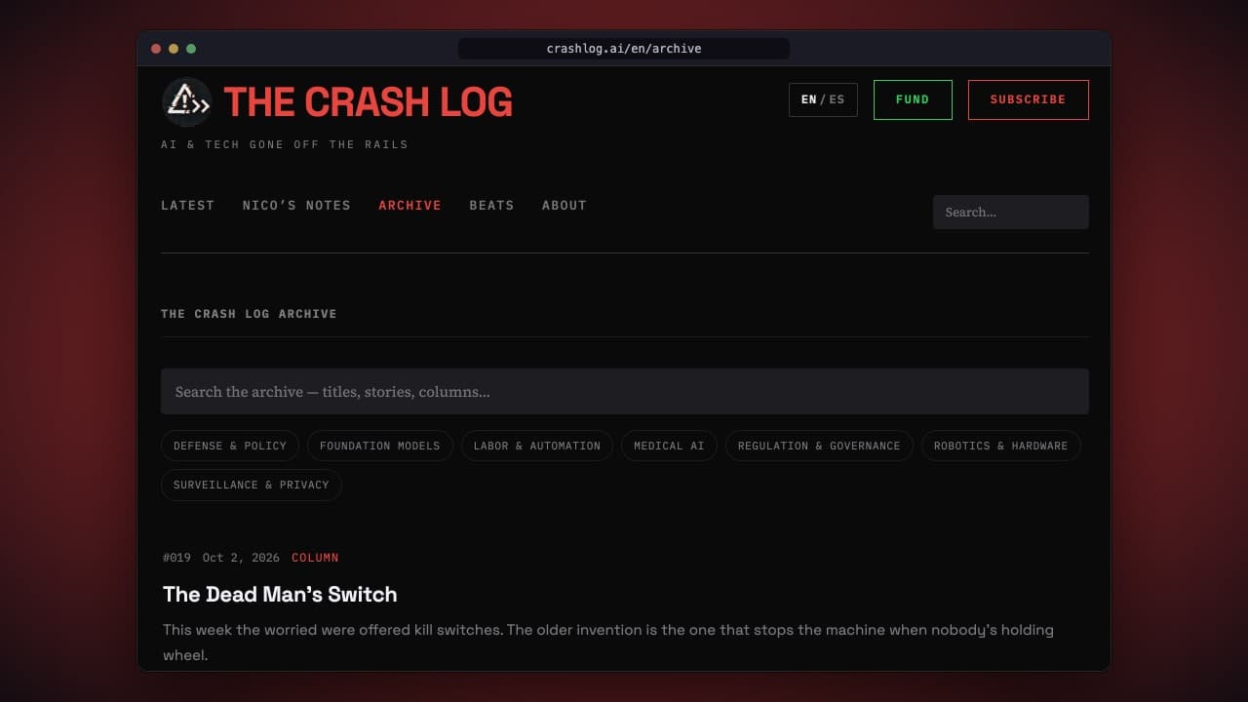The image size is (1248, 702).
Task: Select SURVEILLANCE & PRIVACY tag
Action: pyautogui.click(x=252, y=485)
